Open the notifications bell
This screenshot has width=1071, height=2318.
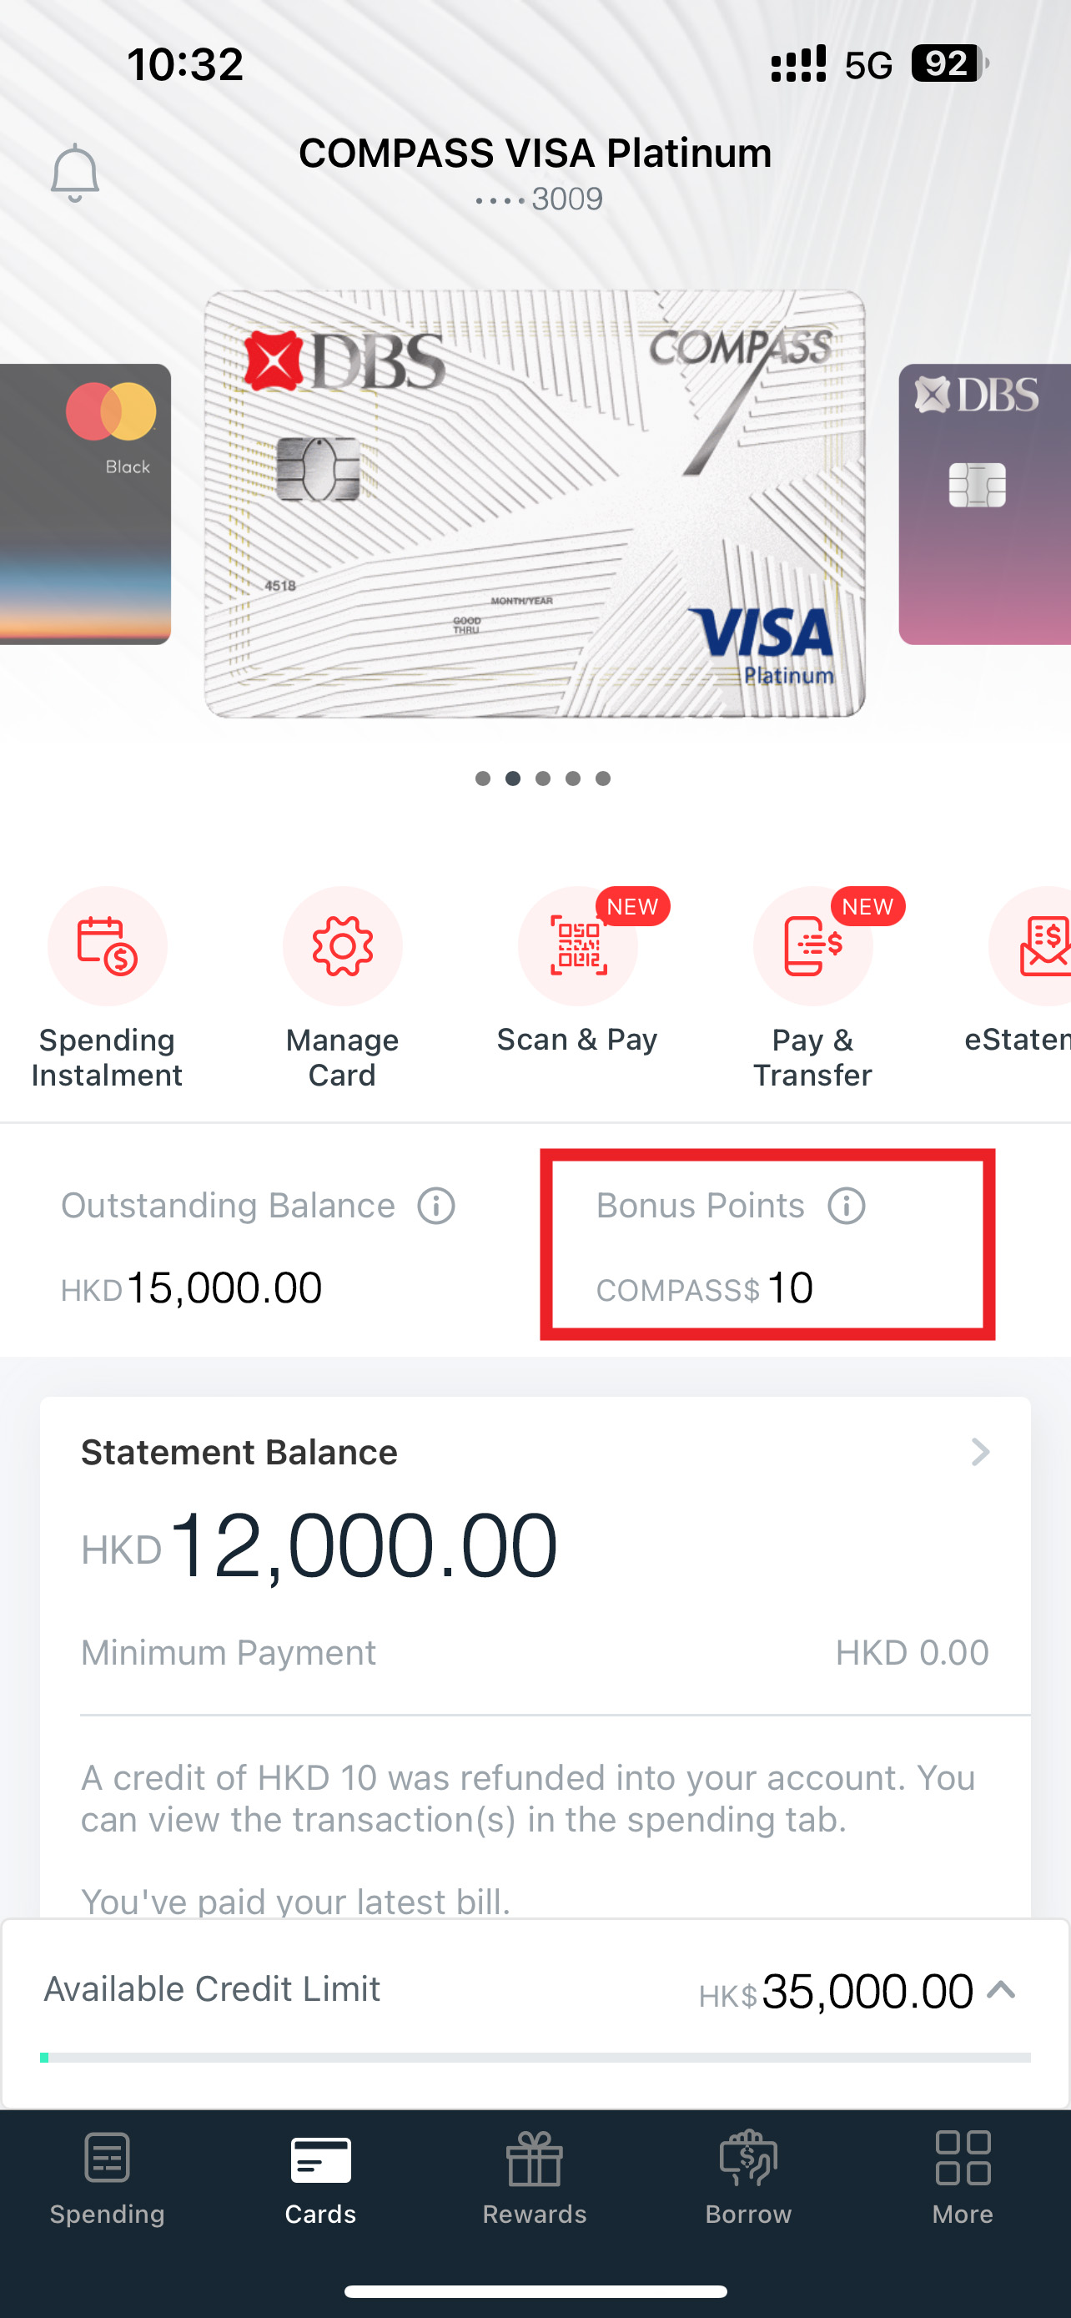[74, 173]
